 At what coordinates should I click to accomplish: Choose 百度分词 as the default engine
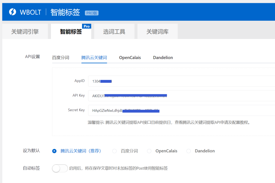pyautogui.click(x=114, y=151)
